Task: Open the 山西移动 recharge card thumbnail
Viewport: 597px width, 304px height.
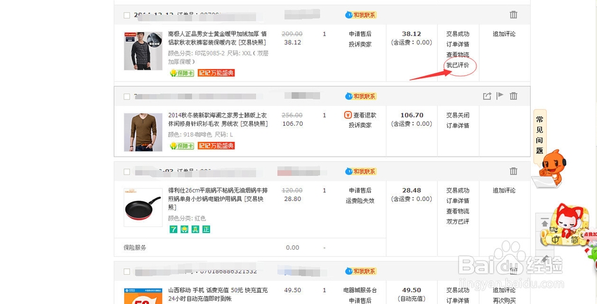Action: coord(143,296)
